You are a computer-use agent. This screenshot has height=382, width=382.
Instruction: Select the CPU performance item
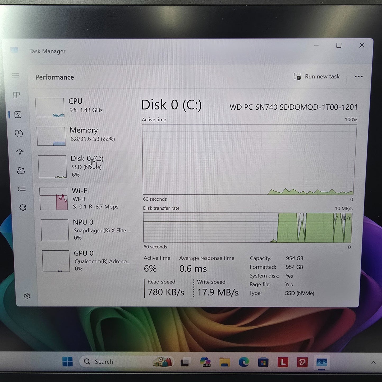point(79,107)
